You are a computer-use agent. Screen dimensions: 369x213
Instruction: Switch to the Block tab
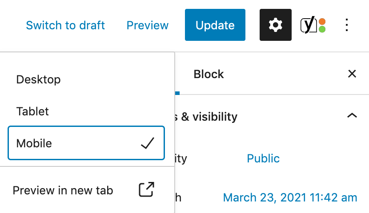tap(209, 74)
